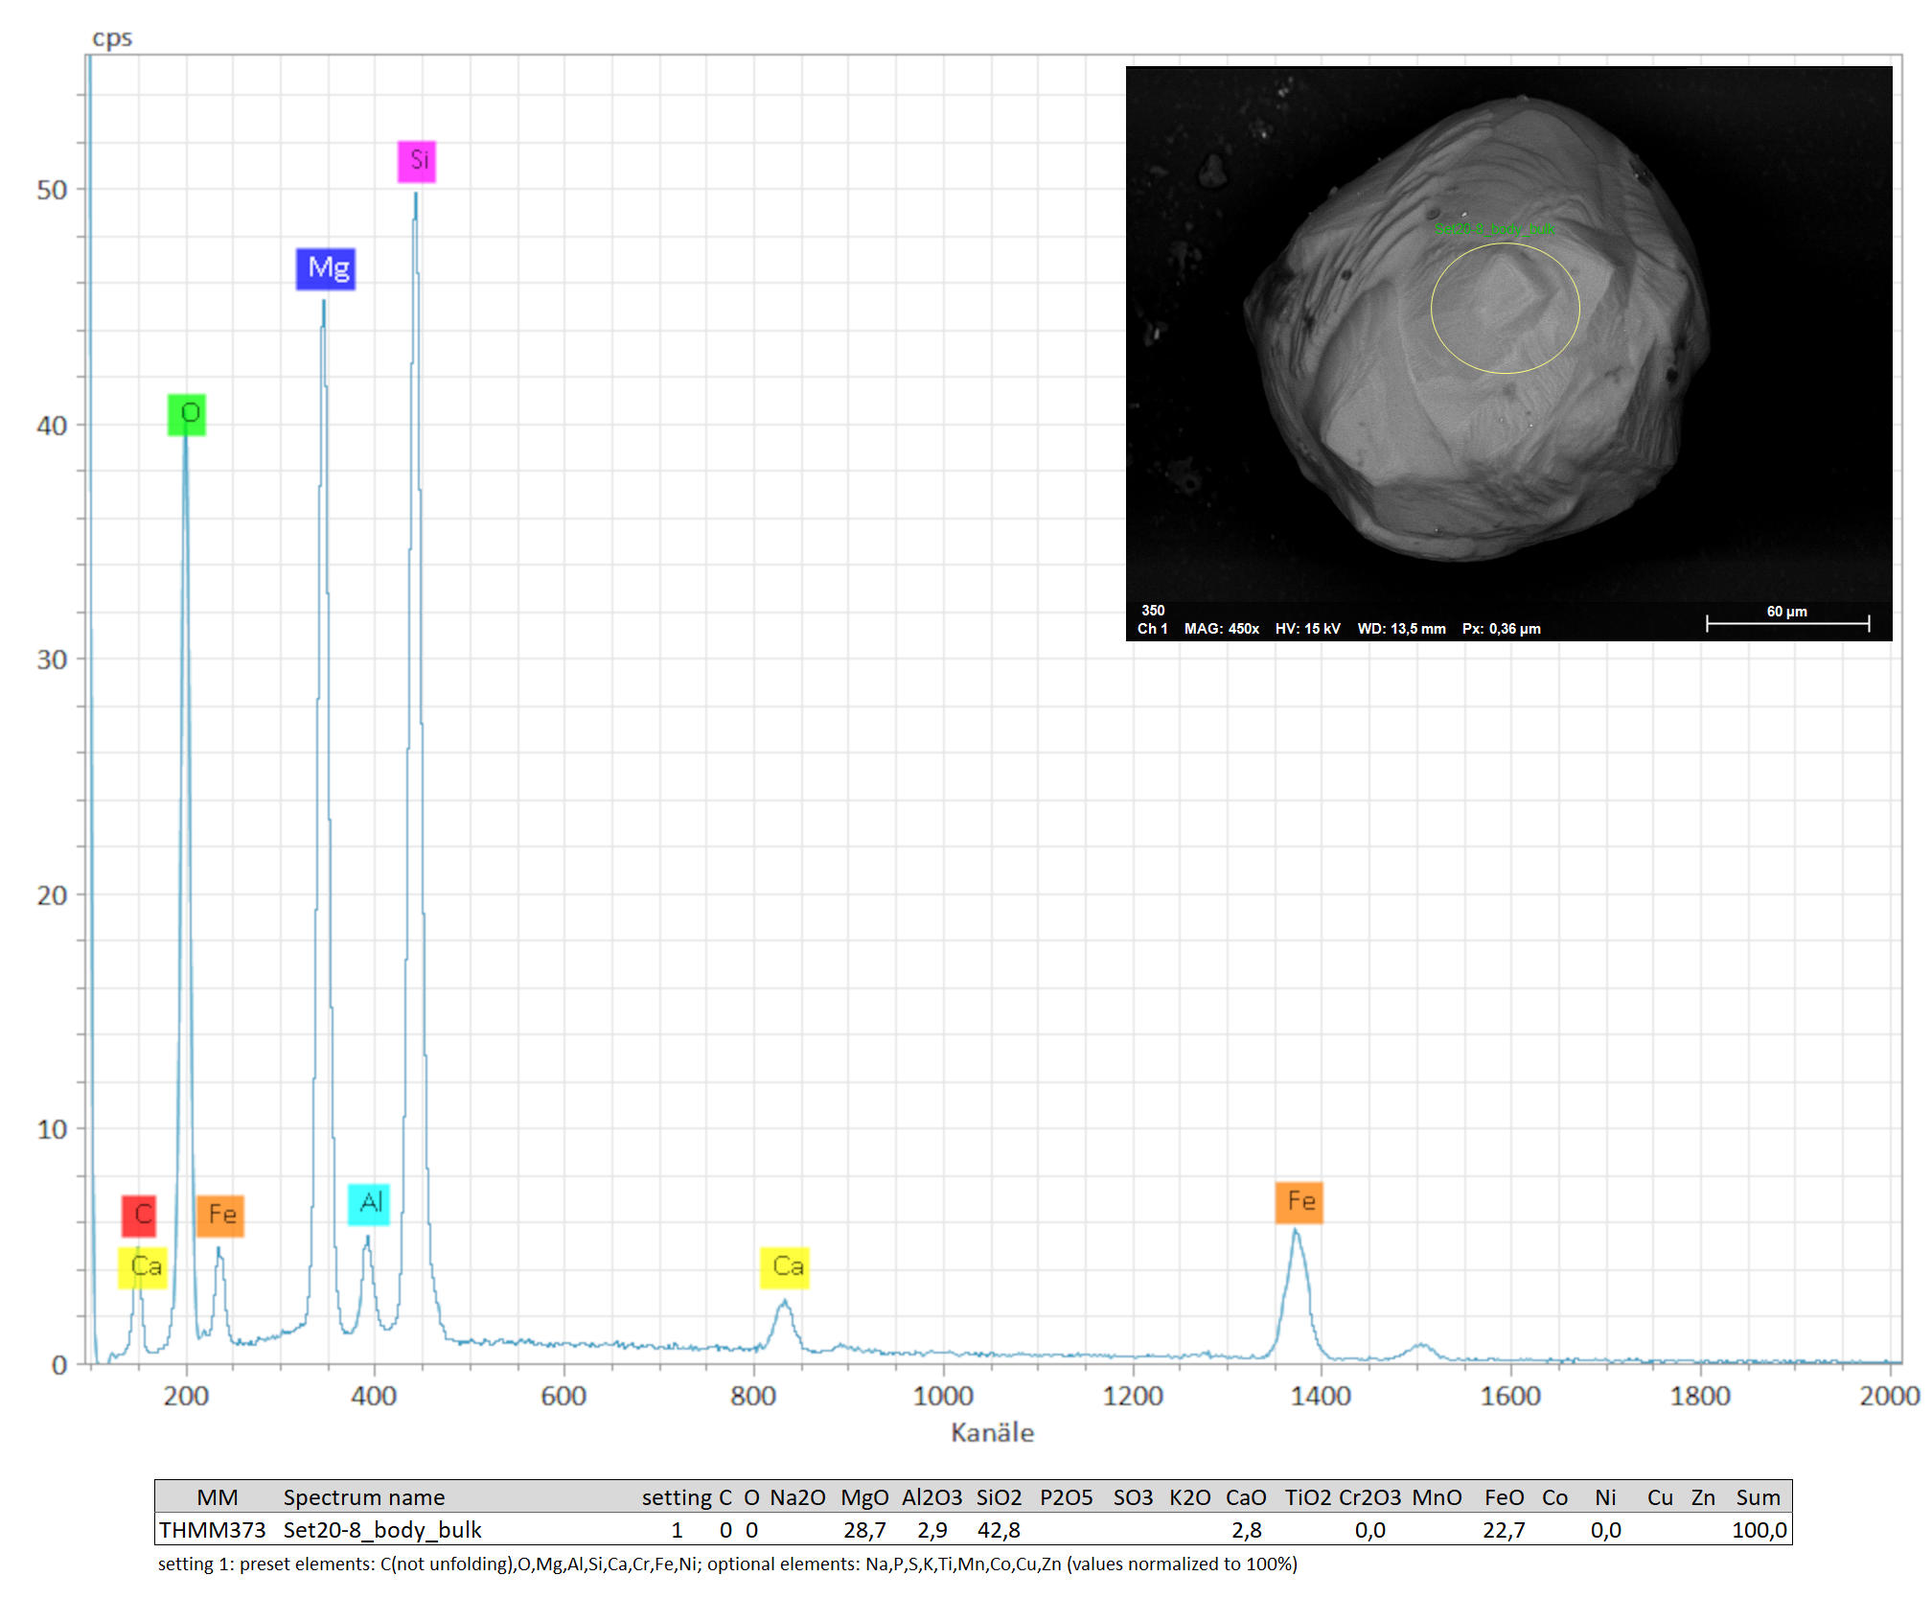This screenshot has width=1932, height=1622.
Task: Click the Sum value 100,0
Action: (1759, 1530)
